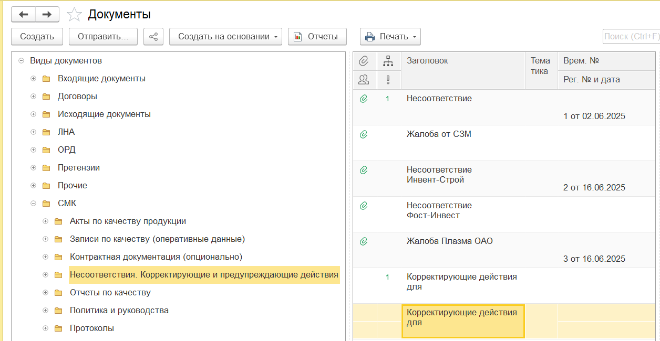Image resolution: width=660 pixels, height=341 pixels.
Task: Expand the Договоры folder
Action: point(34,97)
